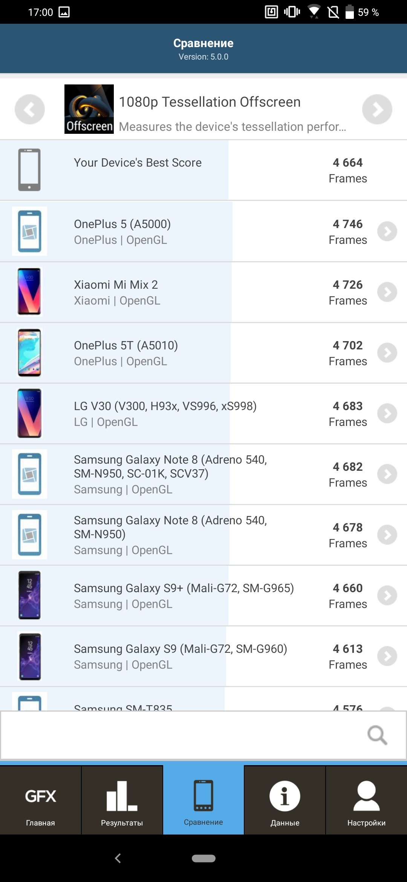Tap the search input field

(x=181, y=735)
